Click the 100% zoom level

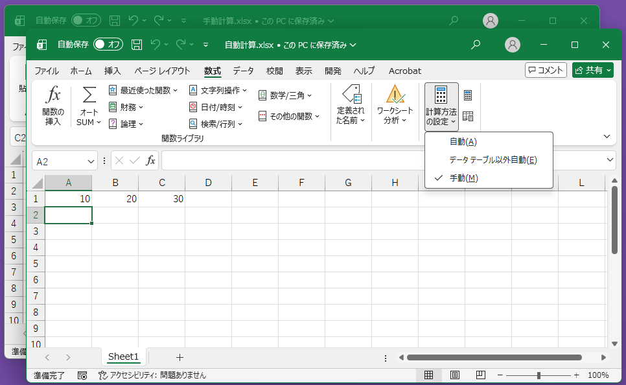(598, 375)
